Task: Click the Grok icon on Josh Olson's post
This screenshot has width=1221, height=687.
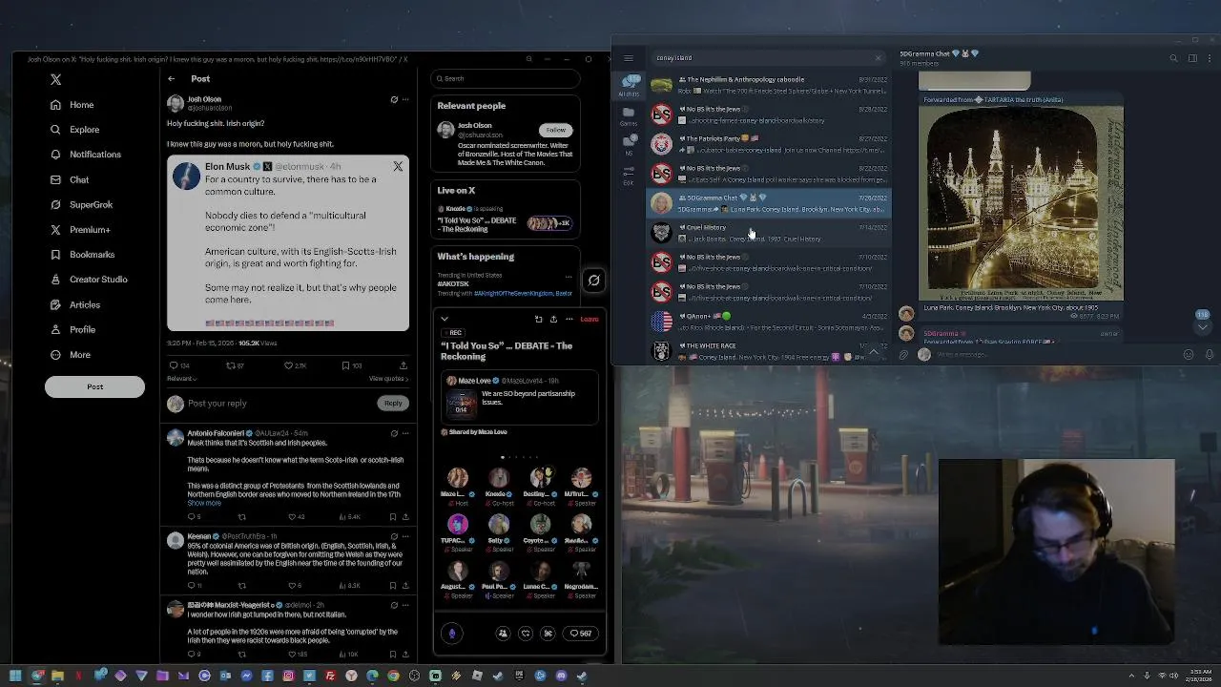Action: tap(394, 99)
